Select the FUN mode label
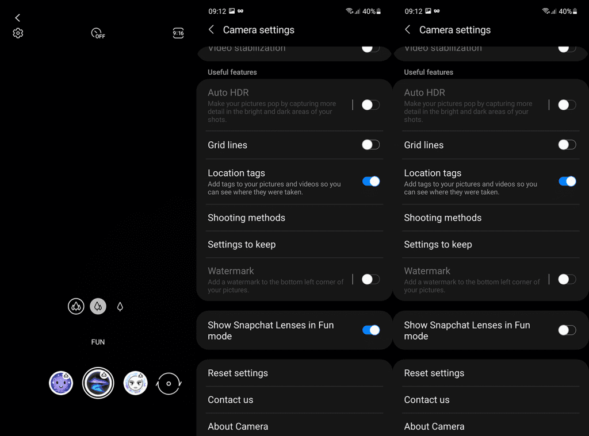The height and width of the screenshot is (436, 589). [x=98, y=342]
